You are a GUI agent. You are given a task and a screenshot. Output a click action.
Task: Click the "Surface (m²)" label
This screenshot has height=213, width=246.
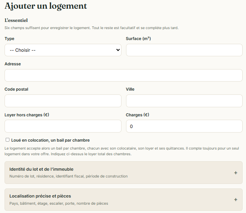138,39
